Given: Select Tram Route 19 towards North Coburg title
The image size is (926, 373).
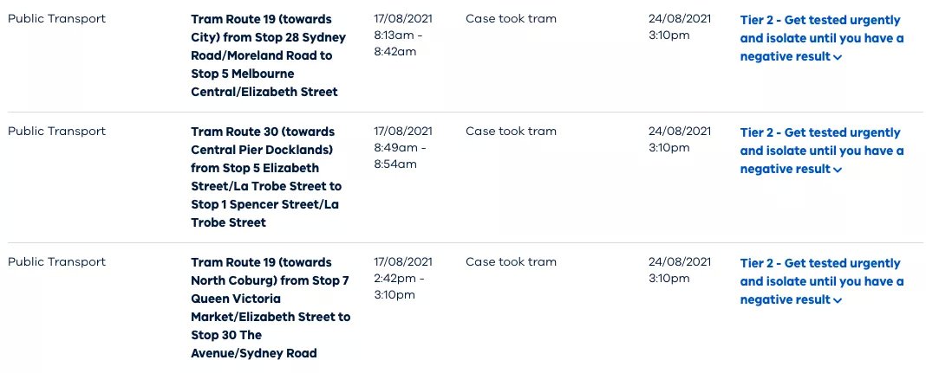Looking at the screenshot, I should click(x=271, y=307).
